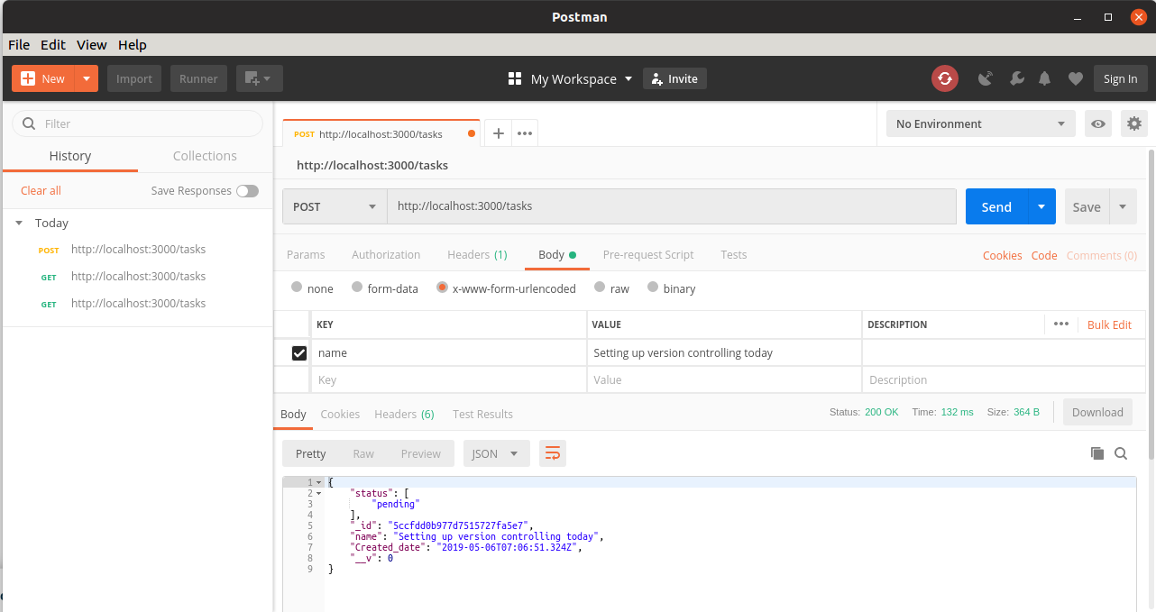Click the history Filter search field
Screen dimensions: 1156x612
point(137,123)
